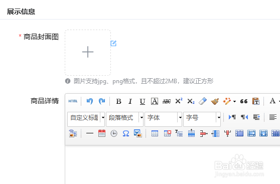The image size is (280, 184).
Task: Insert a table row icon
Action: 191,133
